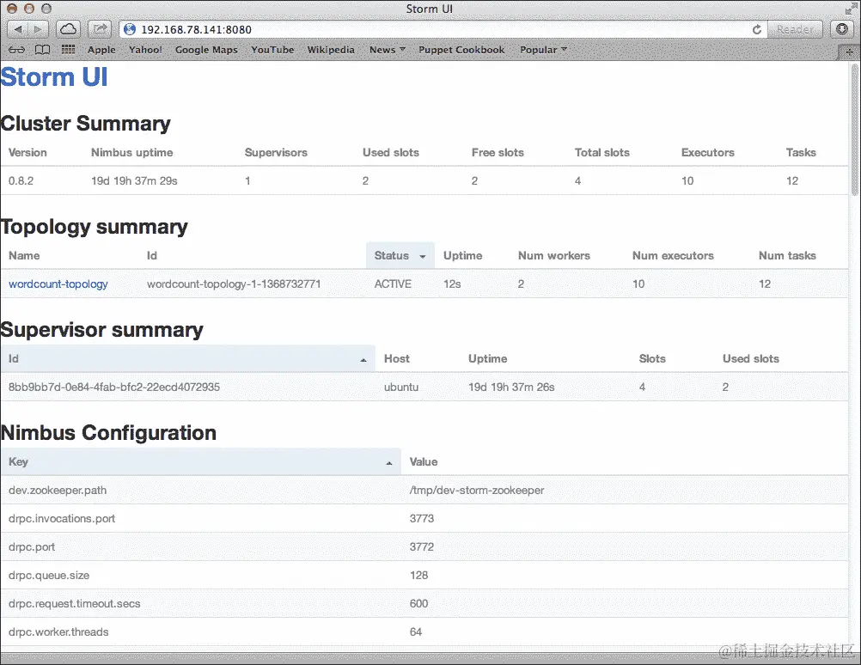The height and width of the screenshot is (665, 861).
Task: Select the drpc.port value 3772
Action: coord(422,547)
